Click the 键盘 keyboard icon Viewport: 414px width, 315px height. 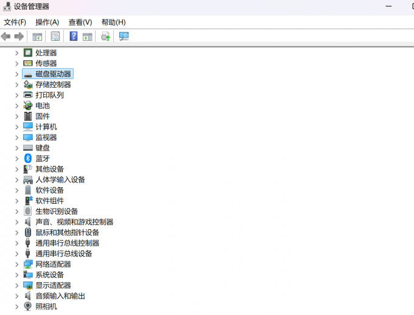click(28, 148)
